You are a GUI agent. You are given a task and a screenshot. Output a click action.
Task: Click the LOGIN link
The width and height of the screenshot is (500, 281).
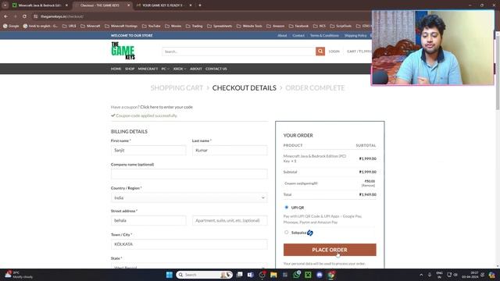point(334,52)
